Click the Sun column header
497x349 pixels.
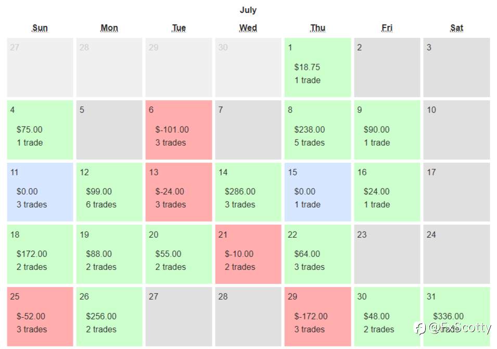click(40, 28)
